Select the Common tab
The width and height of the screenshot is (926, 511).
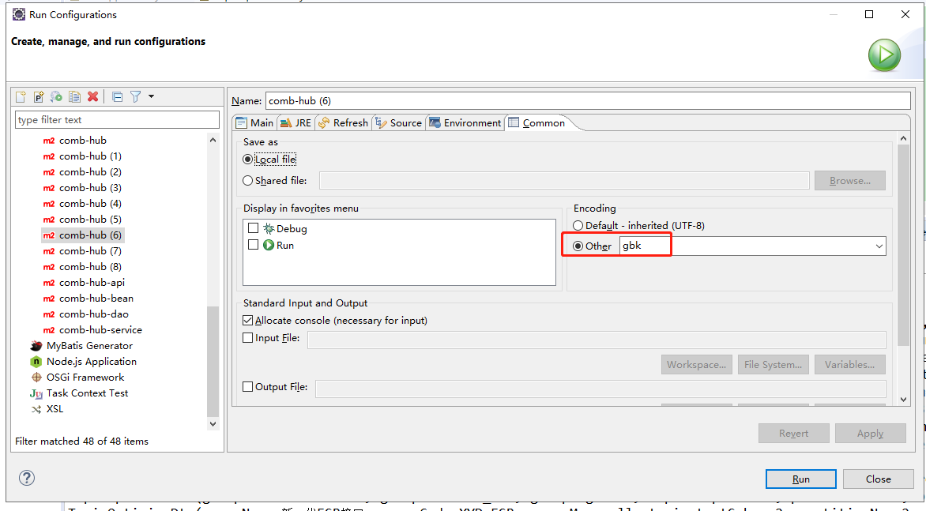point(536,122)
